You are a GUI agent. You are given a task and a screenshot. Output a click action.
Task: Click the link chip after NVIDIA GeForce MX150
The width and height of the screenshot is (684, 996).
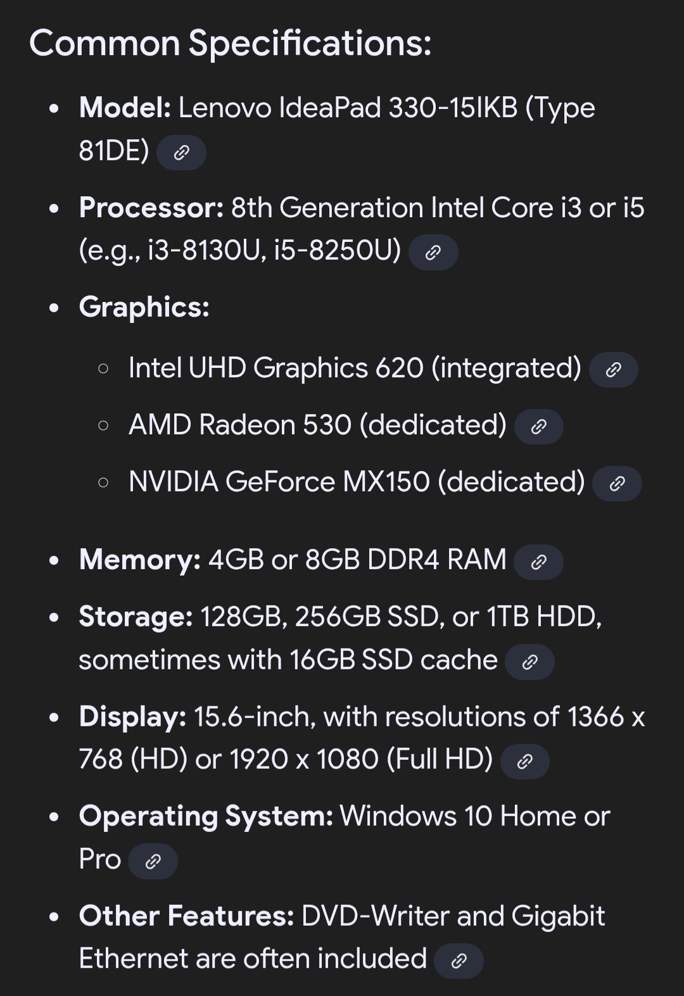pyautogui.click(x=617, y=484)
